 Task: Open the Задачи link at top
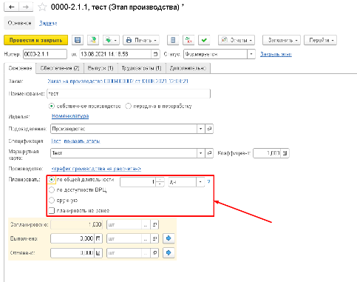point(48,23)
